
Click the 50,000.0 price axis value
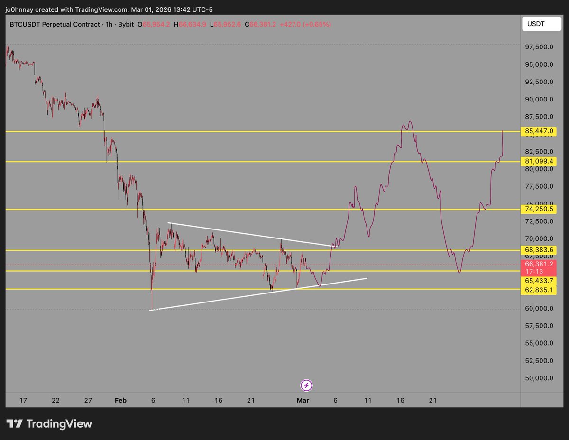tap(539, 378)
